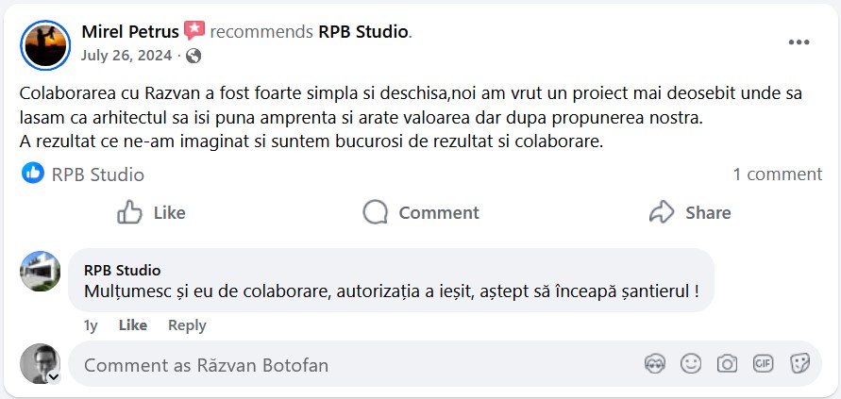841x399 pixels.
Task: Click the blue like reaction icon
Action: [33, 174]
